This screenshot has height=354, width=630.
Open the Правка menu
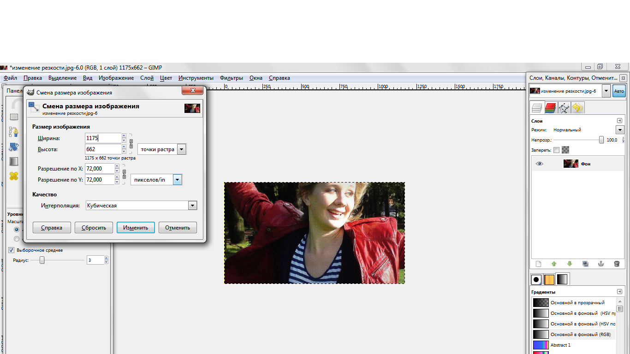coord(33,78)
